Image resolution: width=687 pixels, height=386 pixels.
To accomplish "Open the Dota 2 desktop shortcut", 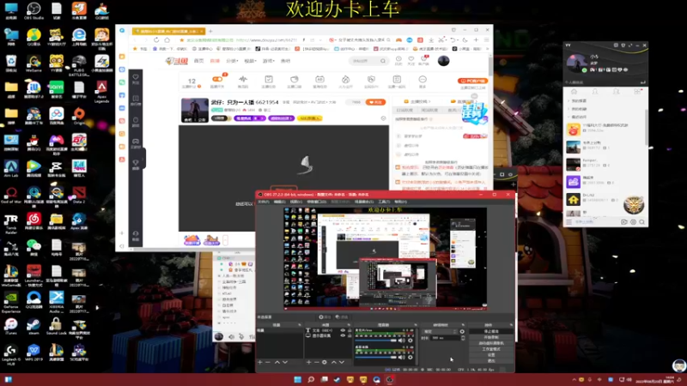I will coord(79,195).
